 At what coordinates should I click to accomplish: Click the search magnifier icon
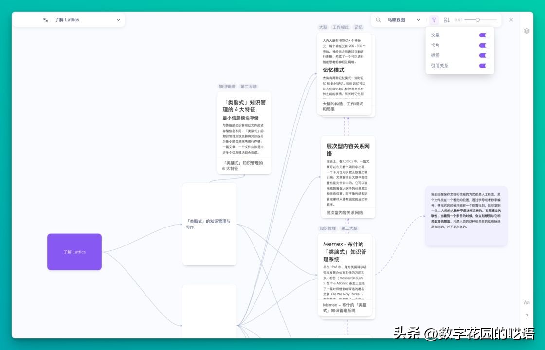[x=378, y=20]
